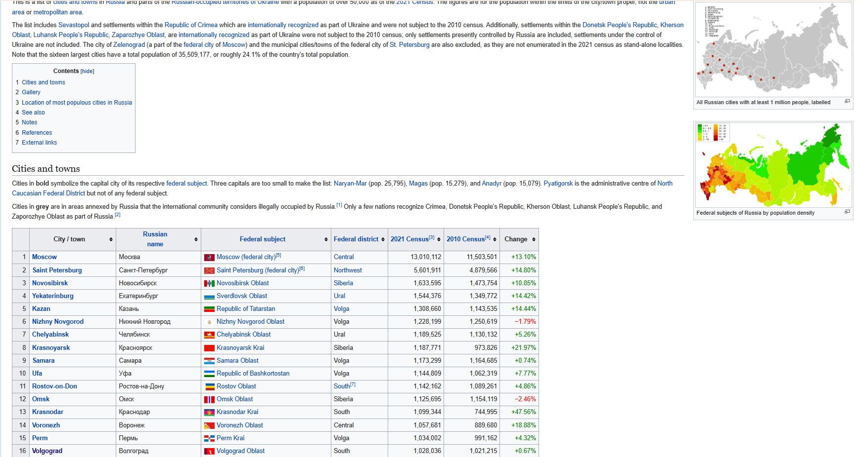Select the 13,010,112 census value

point(426,257)
